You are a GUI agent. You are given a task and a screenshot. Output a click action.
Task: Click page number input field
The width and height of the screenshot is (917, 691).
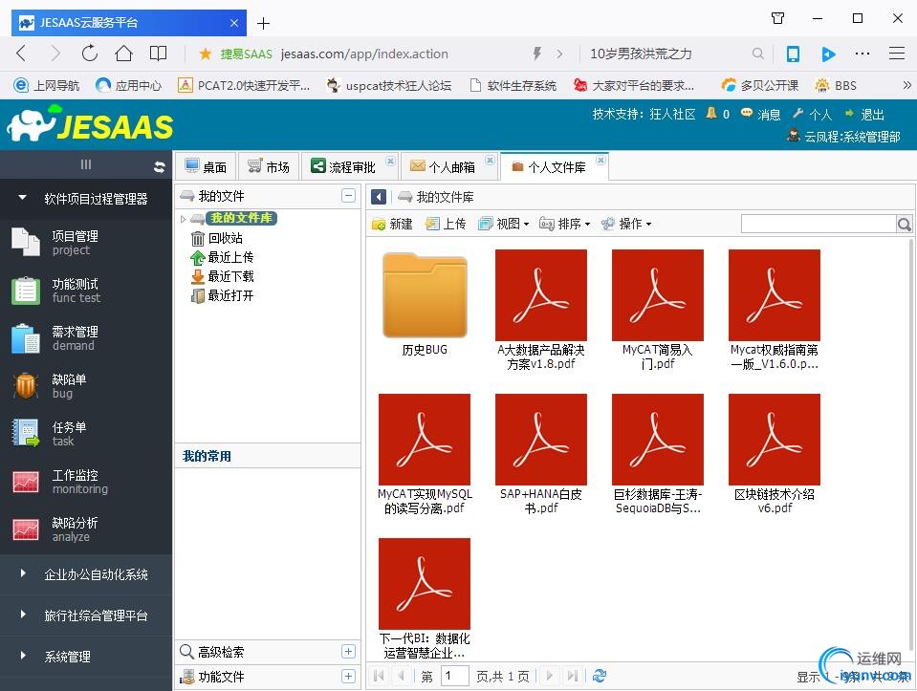pyautogui.click(x=454, y=677)
